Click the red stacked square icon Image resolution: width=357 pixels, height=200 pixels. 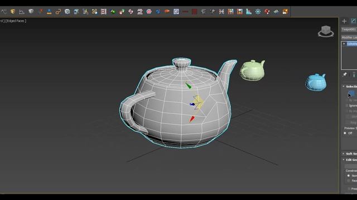coord(195,11)
